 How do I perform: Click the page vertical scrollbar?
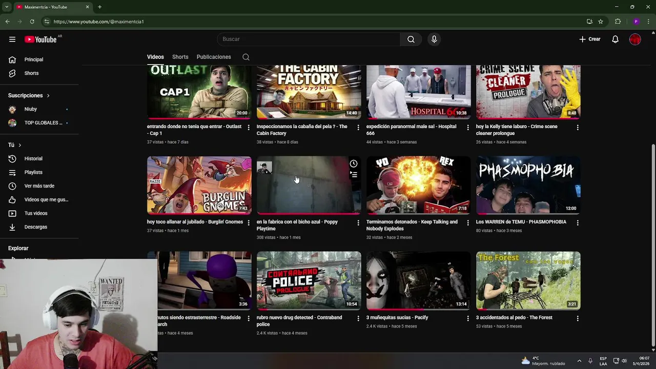[x=652, y=246]
